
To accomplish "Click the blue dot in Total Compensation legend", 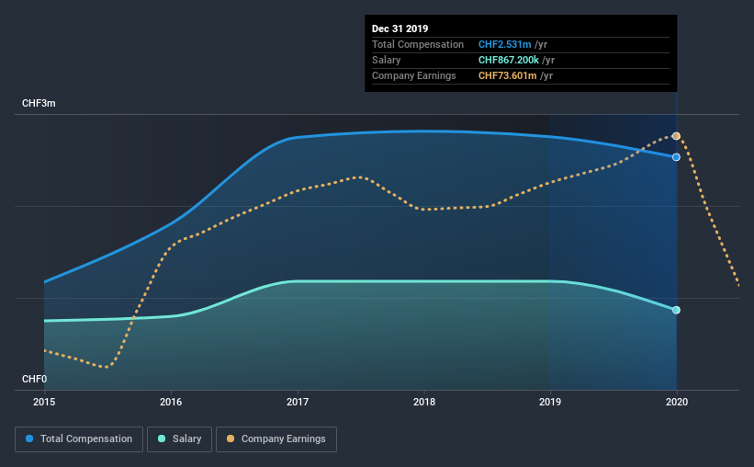I will tap(29, 439).
